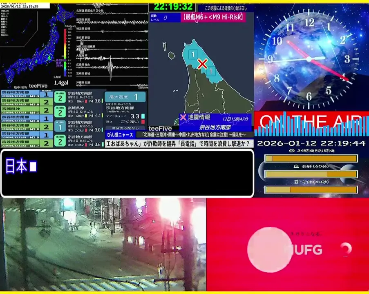Click the 1.4gal reading

coord(61,83)
